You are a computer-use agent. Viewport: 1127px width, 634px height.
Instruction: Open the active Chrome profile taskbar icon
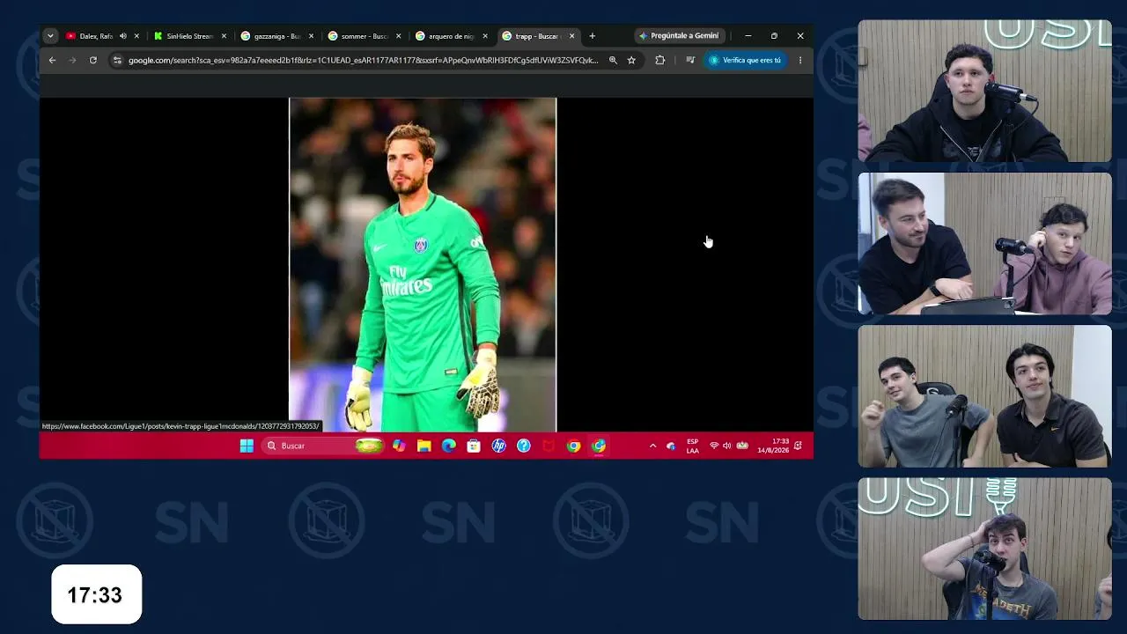click(599, 446)
